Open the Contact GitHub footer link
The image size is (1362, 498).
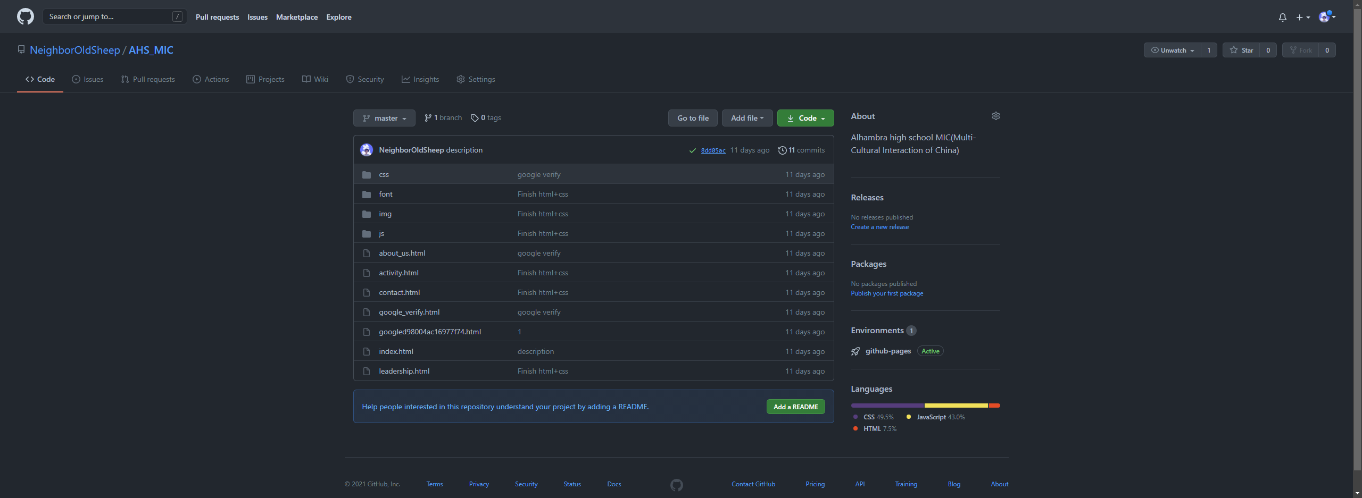coord(753,484)
